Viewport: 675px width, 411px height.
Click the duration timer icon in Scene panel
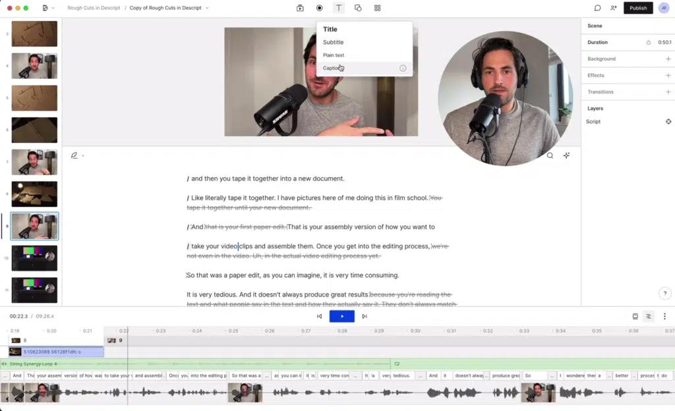click(x=649, y=43)
